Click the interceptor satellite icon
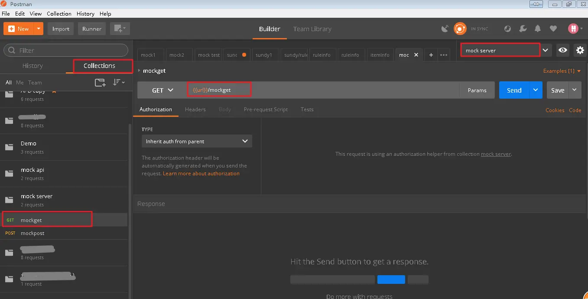 pos(445,29)
